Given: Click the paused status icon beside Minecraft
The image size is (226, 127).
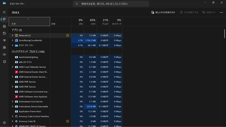Looking at the screenshot, I should [67, 36].
